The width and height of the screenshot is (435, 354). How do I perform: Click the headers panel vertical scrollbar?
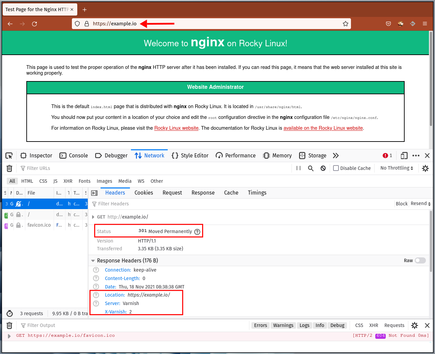(431, 241)
